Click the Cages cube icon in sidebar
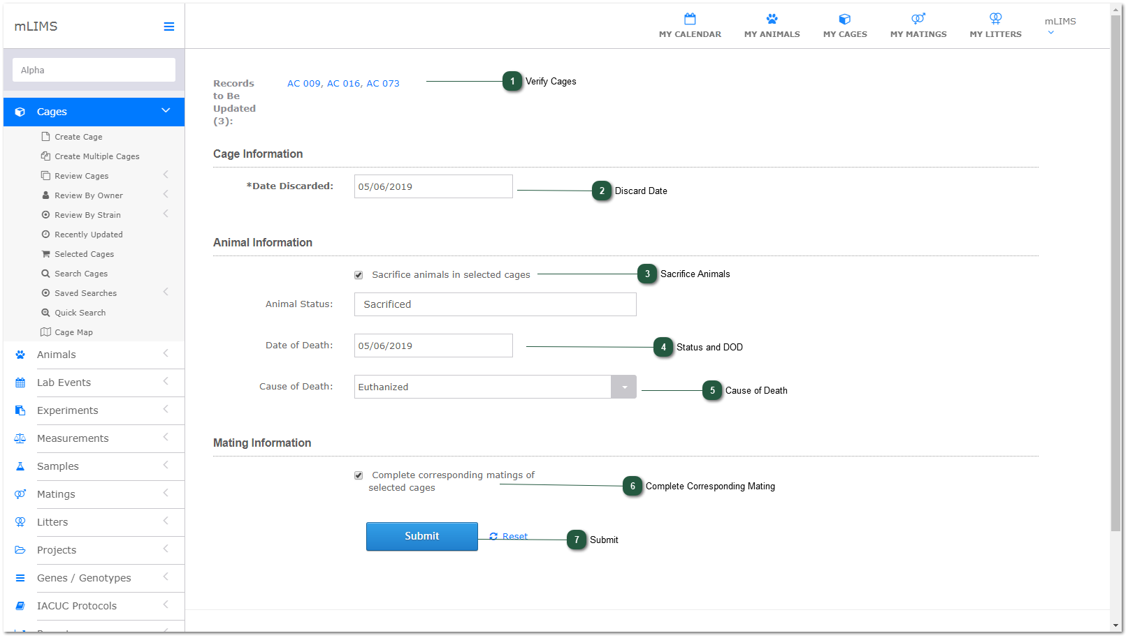This screenshot has width=1128, height=638. click(x=20, y=112)
